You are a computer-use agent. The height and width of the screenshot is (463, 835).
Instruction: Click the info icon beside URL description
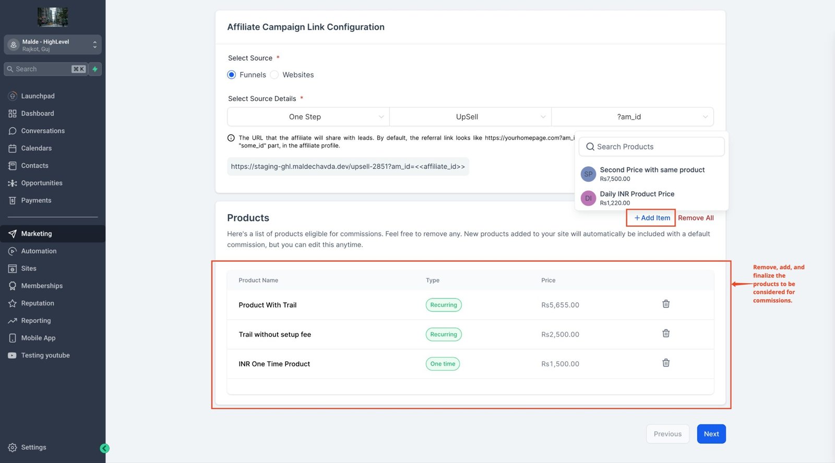[231, 138]
